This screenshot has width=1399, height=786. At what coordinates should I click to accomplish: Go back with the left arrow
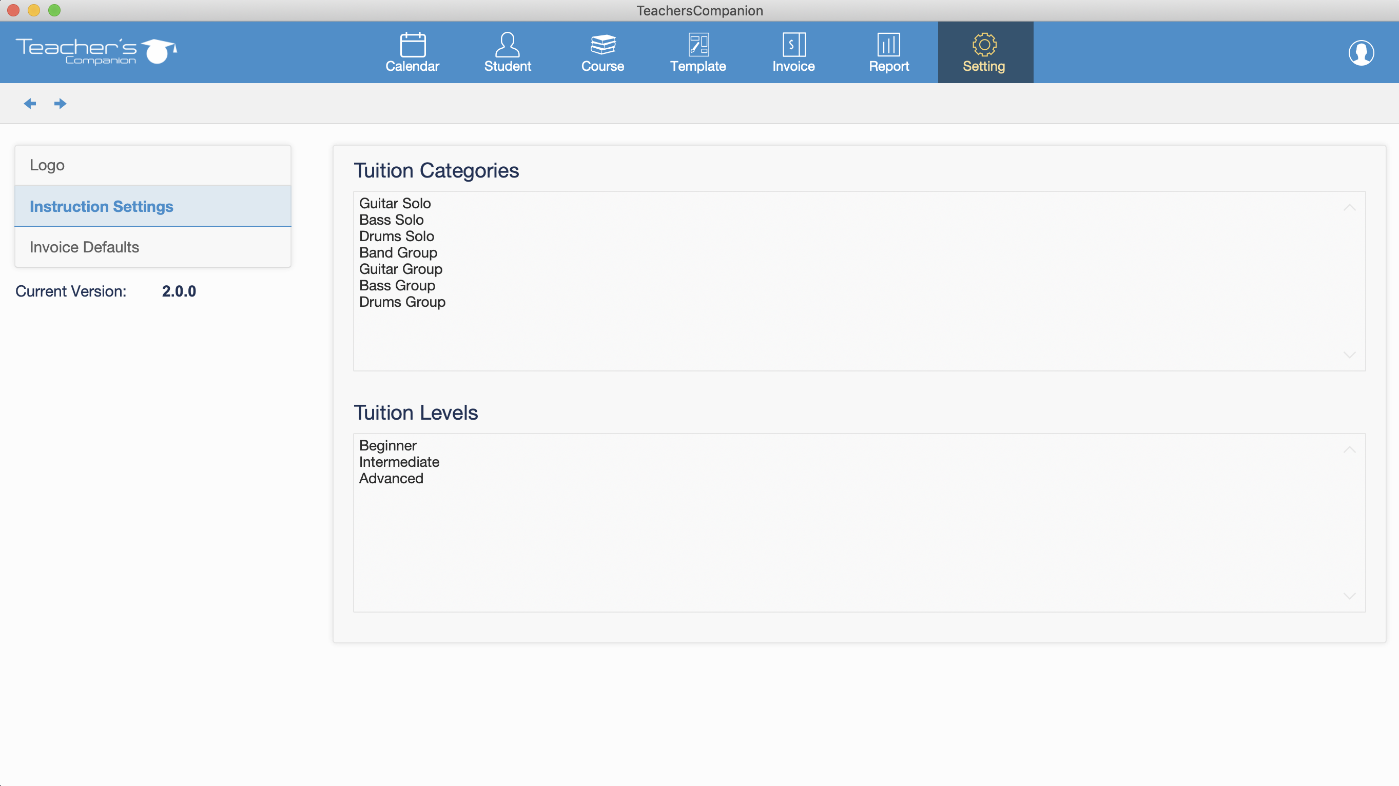[30, 103]
